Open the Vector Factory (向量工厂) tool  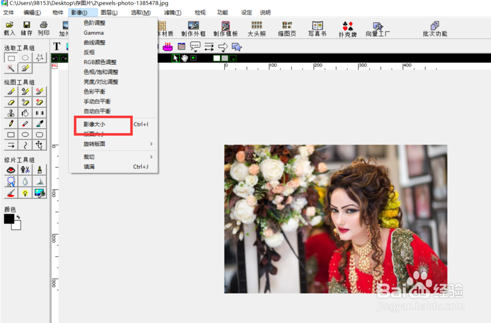tap(378, 29)
